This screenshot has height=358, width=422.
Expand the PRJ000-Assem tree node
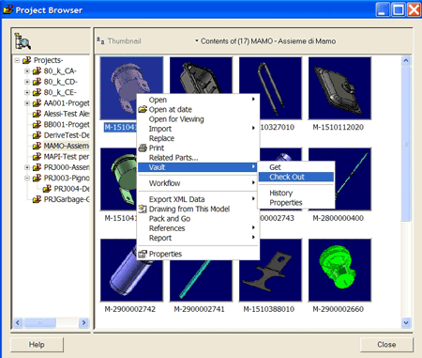click(27, 167)
